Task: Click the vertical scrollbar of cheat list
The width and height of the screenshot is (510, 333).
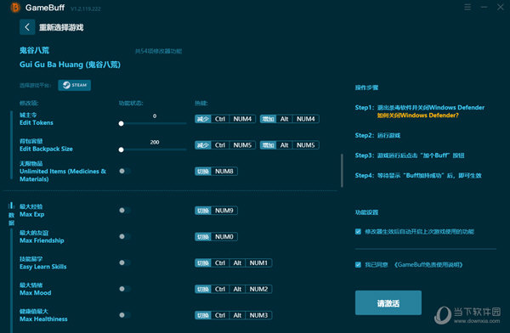Action: (342, 171)
